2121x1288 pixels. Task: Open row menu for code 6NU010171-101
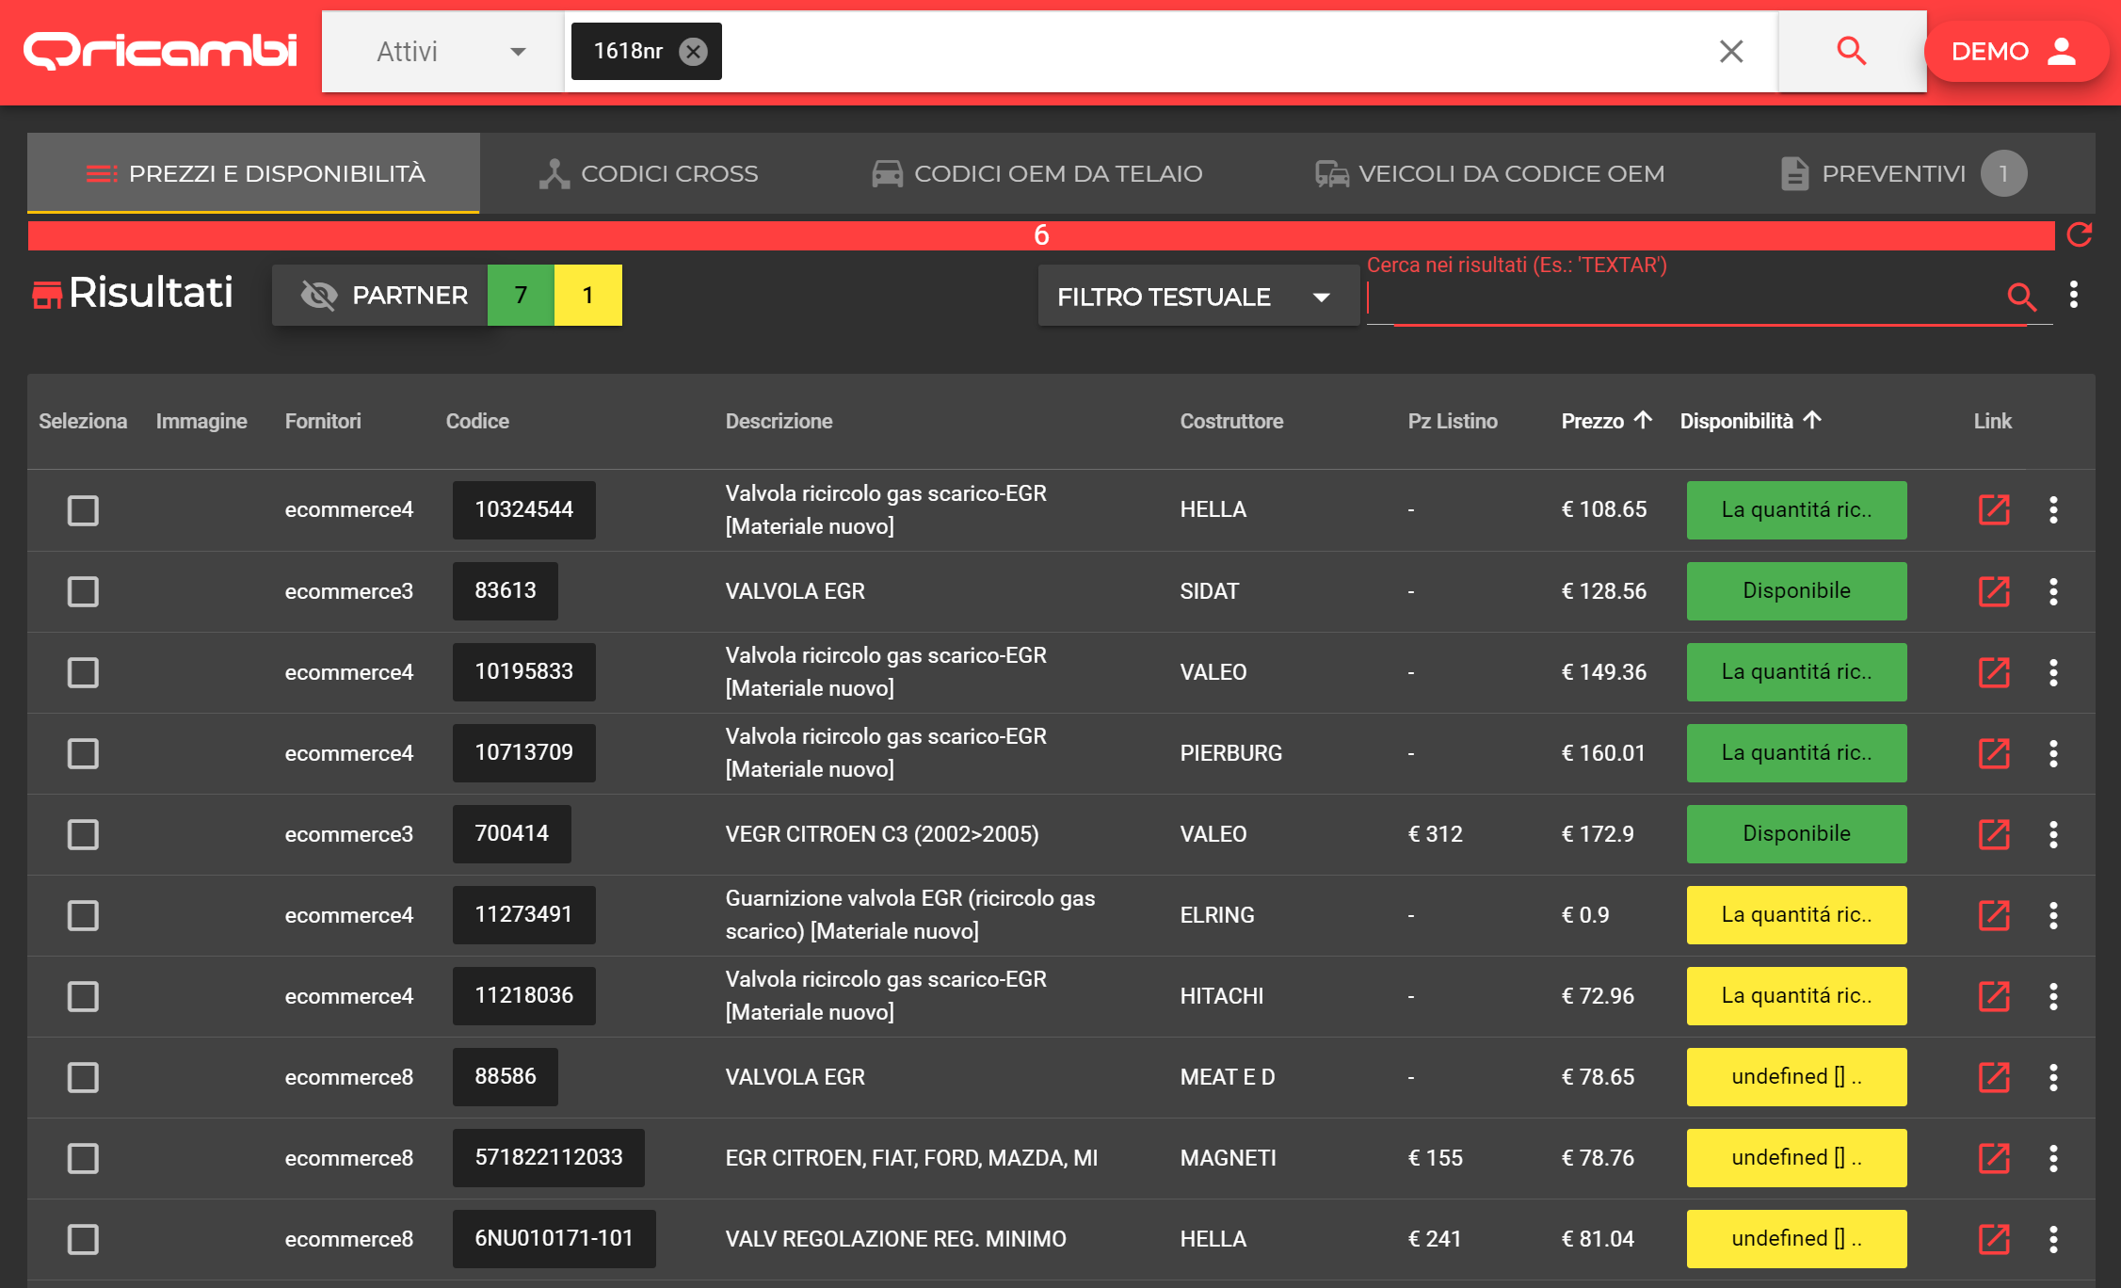click(2053, 1238)
